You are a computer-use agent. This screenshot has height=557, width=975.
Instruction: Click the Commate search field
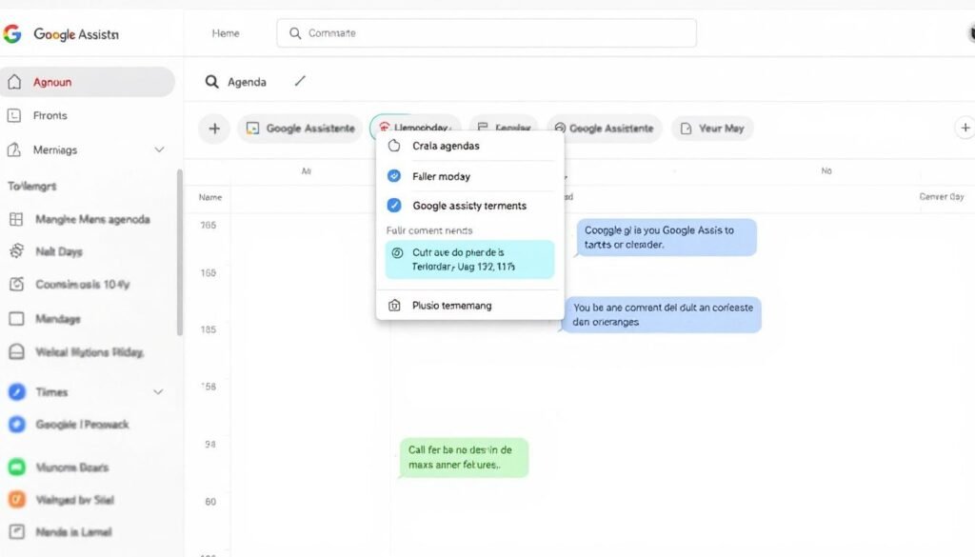(x=487, y=33)
